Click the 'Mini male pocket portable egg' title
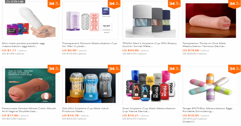The height and width of the screenshot is (126, 241). [23, 45]
